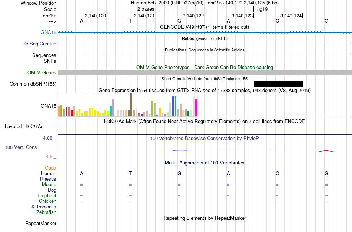Viewport: 352px width, 232px height.
Task: Click the GTEx Gene Expression title text
Action: click(205, 90)
